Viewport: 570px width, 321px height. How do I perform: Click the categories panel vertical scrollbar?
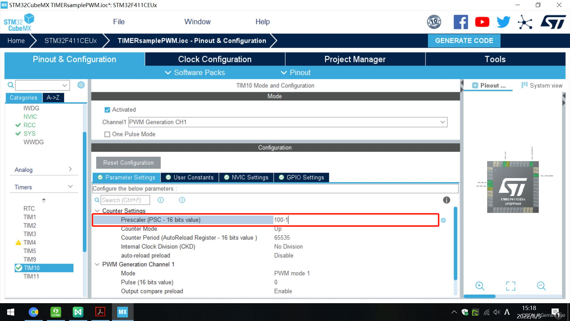(85, 192)
